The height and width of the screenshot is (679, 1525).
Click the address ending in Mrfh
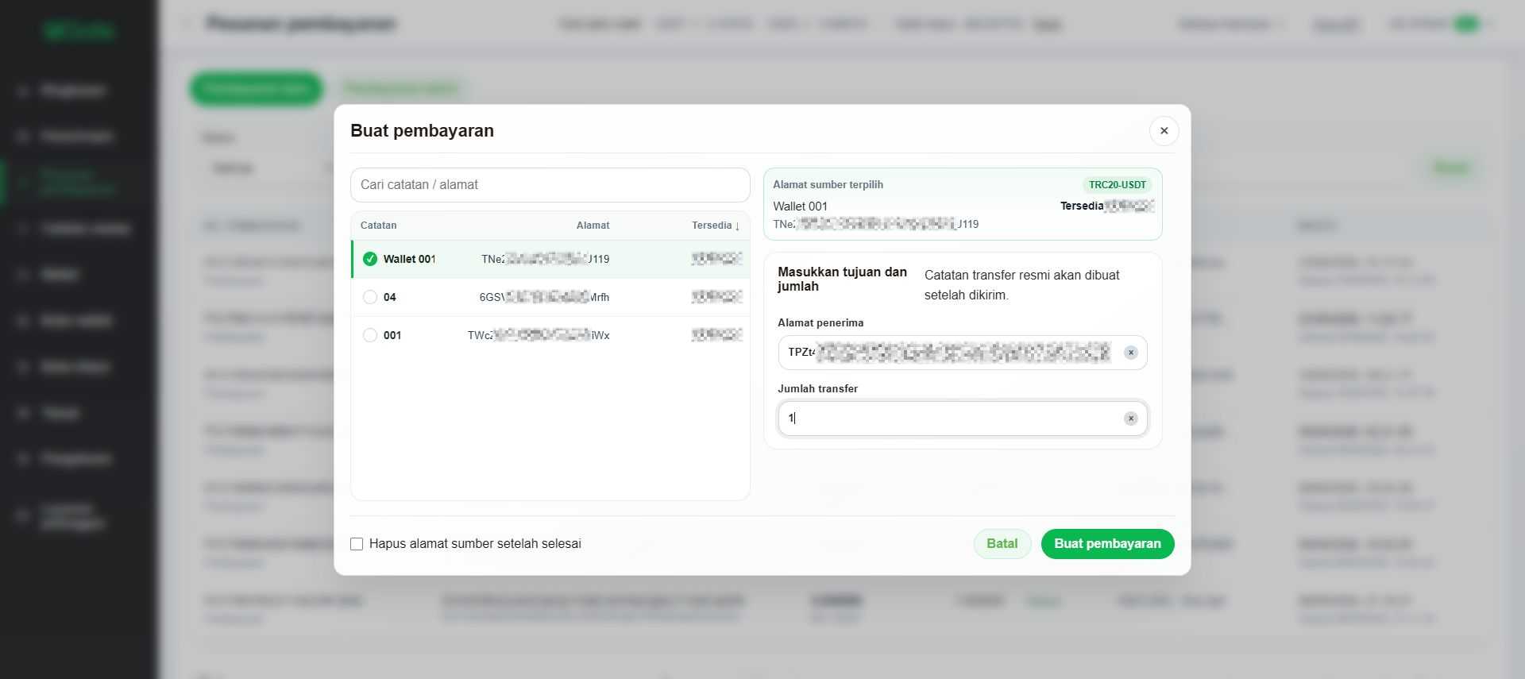pyautogui.click(x=544, y=297)
